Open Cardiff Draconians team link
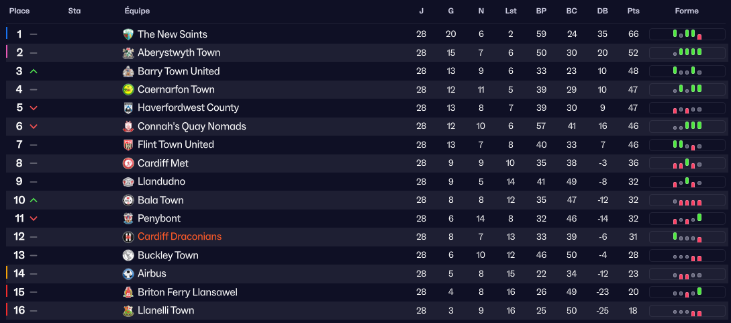The height and width of the screenshot is (323, 731). click(x=179, y=236)
